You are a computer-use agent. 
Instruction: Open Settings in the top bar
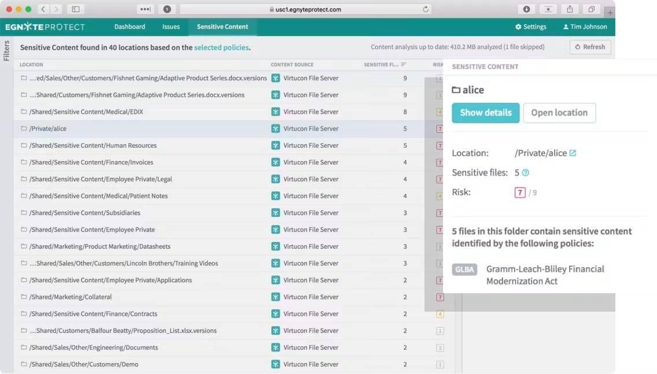(x=530, y=27)
